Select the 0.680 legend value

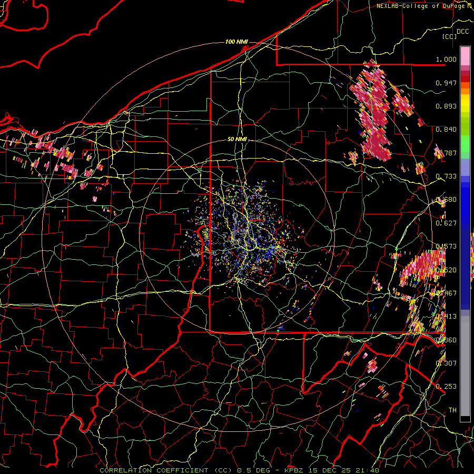coord(446,200)
